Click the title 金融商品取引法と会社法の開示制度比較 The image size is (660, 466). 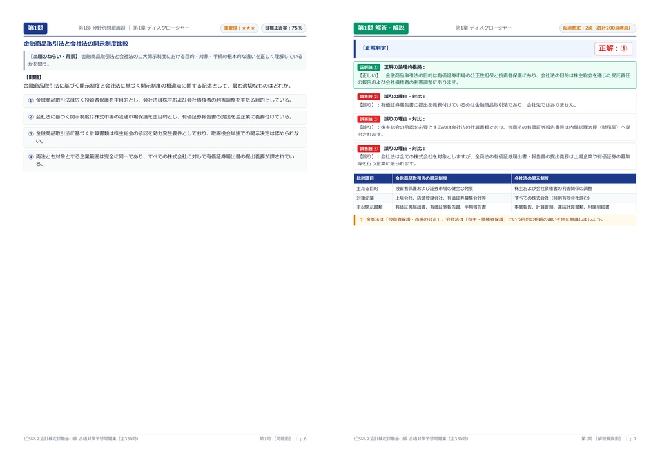[76, 44]
